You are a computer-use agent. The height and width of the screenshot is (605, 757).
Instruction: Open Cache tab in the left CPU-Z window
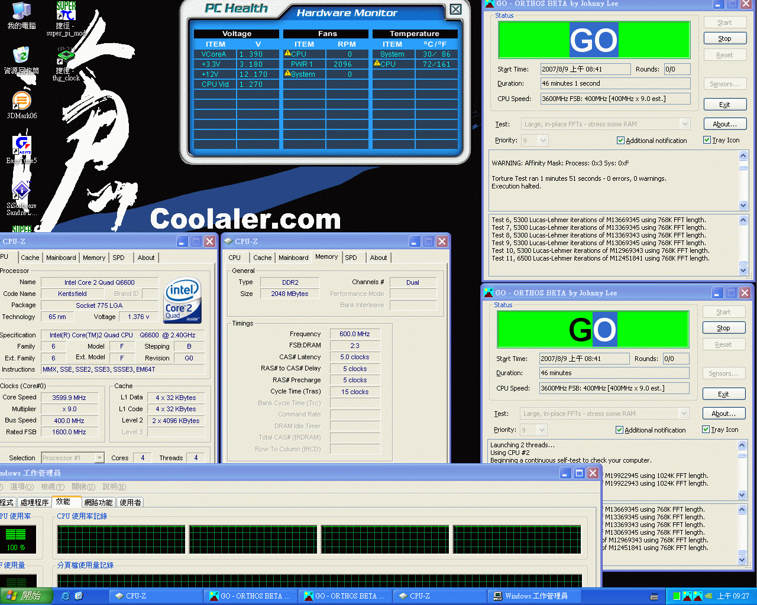tap(30, 258)
